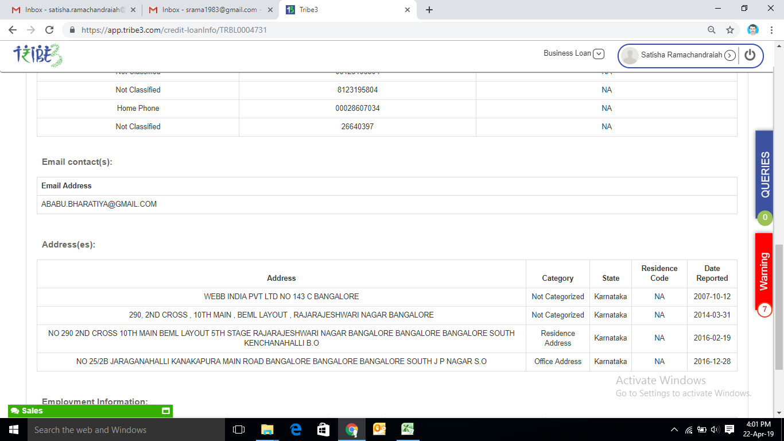Click the zoom magnifier icon in address bar
This screenshot has height=441, width=784.
click(x=712, y=30)
